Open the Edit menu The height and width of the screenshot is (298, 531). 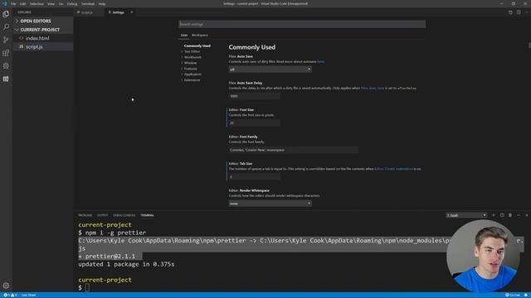(x=22, y=3)
